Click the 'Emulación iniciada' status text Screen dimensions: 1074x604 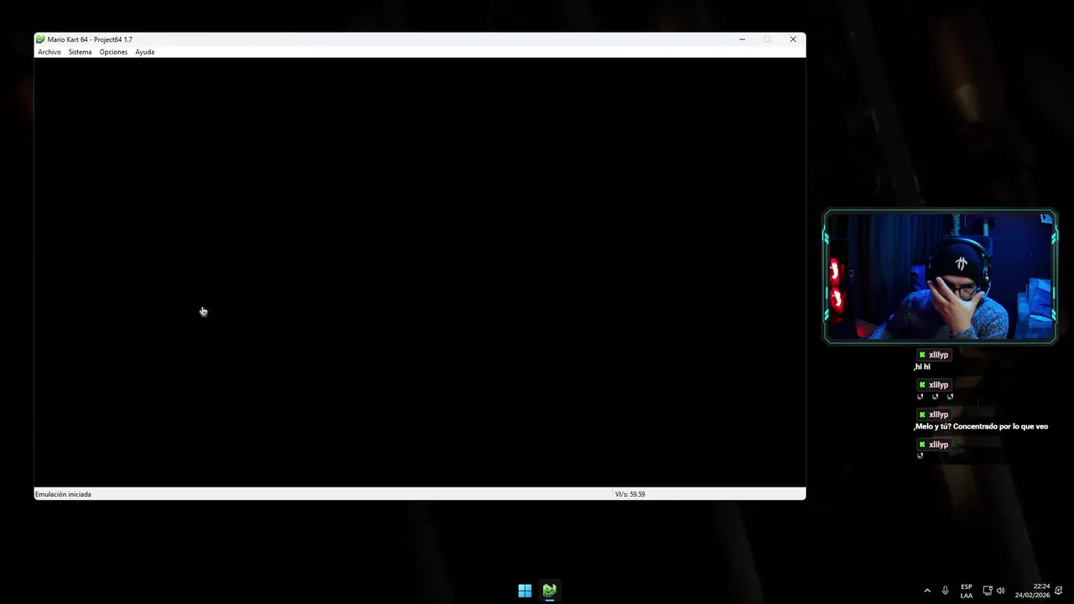click(63, 494)
